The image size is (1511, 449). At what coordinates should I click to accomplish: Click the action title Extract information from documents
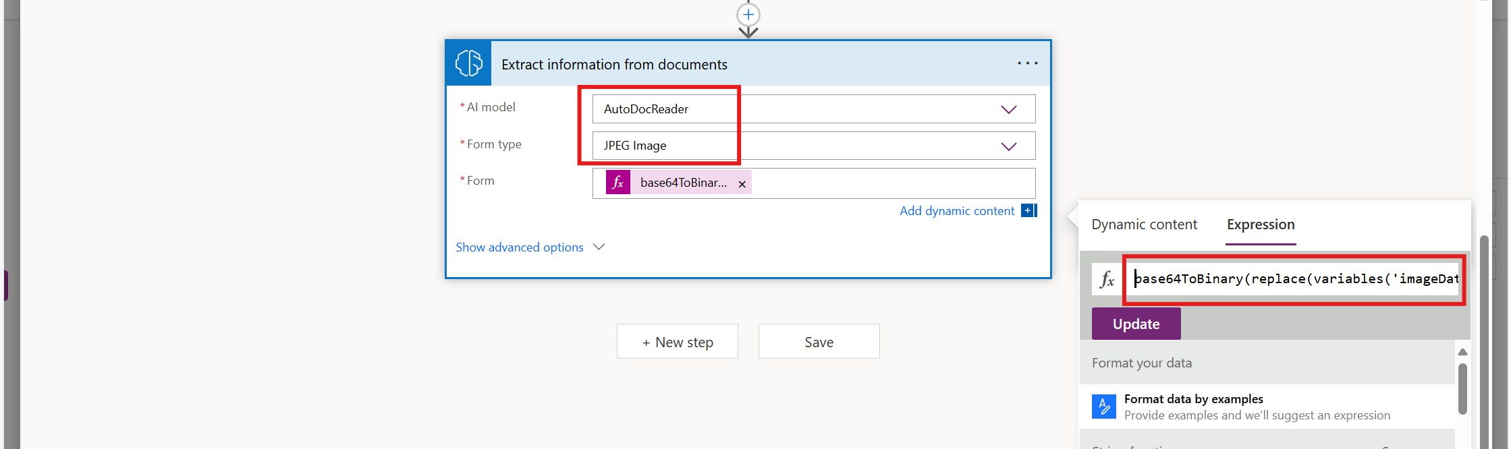tap(614, 65)
